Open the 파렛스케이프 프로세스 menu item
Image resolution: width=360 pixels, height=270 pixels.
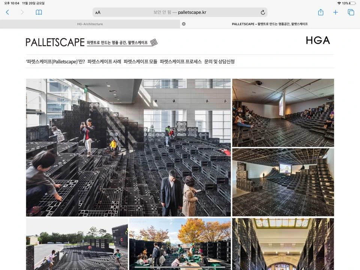point(181,61)
